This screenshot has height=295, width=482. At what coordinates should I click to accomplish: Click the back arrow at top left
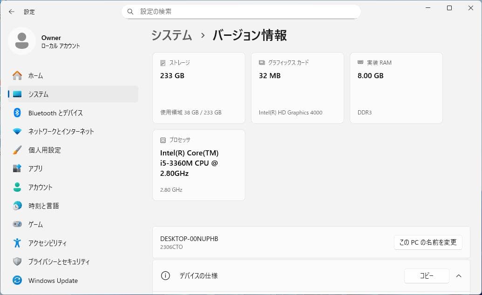[11, 12]
